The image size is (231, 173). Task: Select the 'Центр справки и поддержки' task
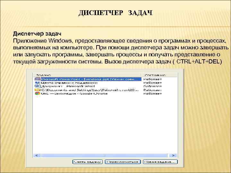(x=69, y=83)
